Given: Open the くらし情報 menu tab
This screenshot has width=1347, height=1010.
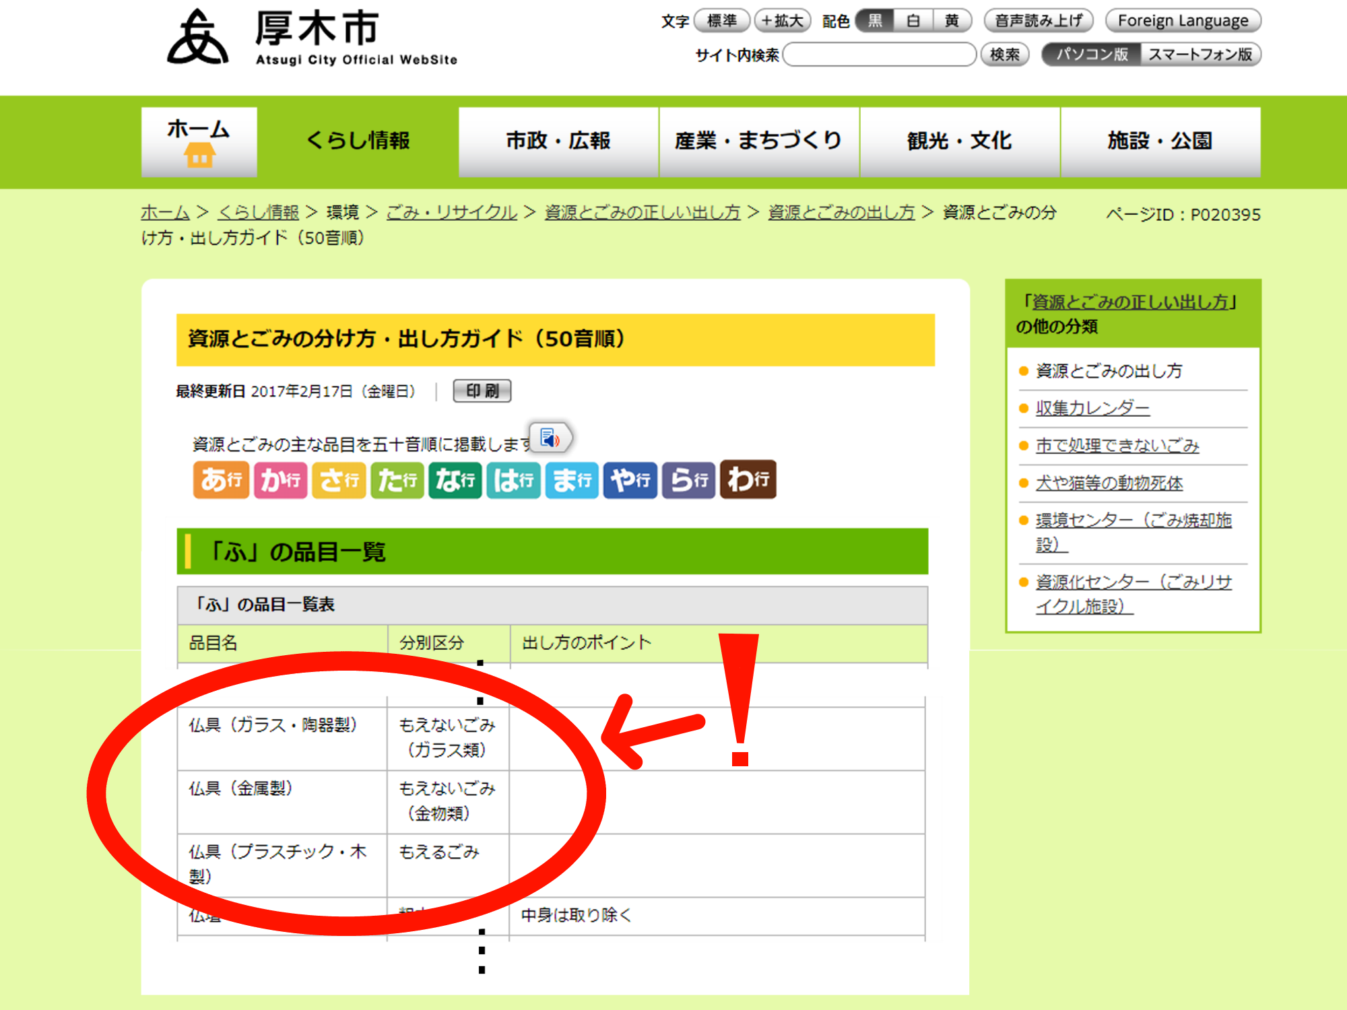Looking at the screenshot, I should tap(358, 141).
